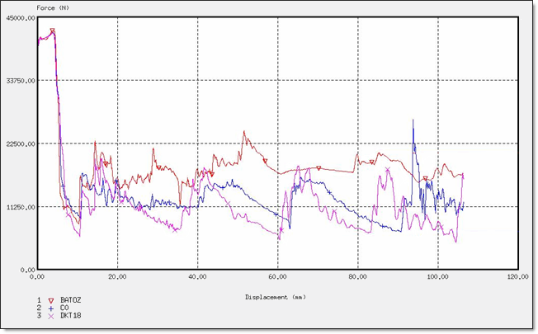This screenshot has height=334, width=538.
Task: Click the blue plus icon beside CO
Action: click(x=51, y=308)
